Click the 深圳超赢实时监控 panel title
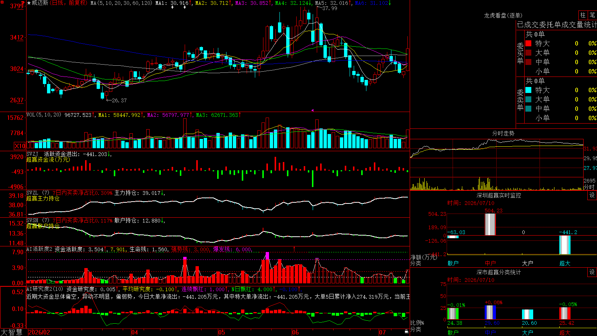The width and height of the screenshot is (597, 336). [x=499, y=195]
